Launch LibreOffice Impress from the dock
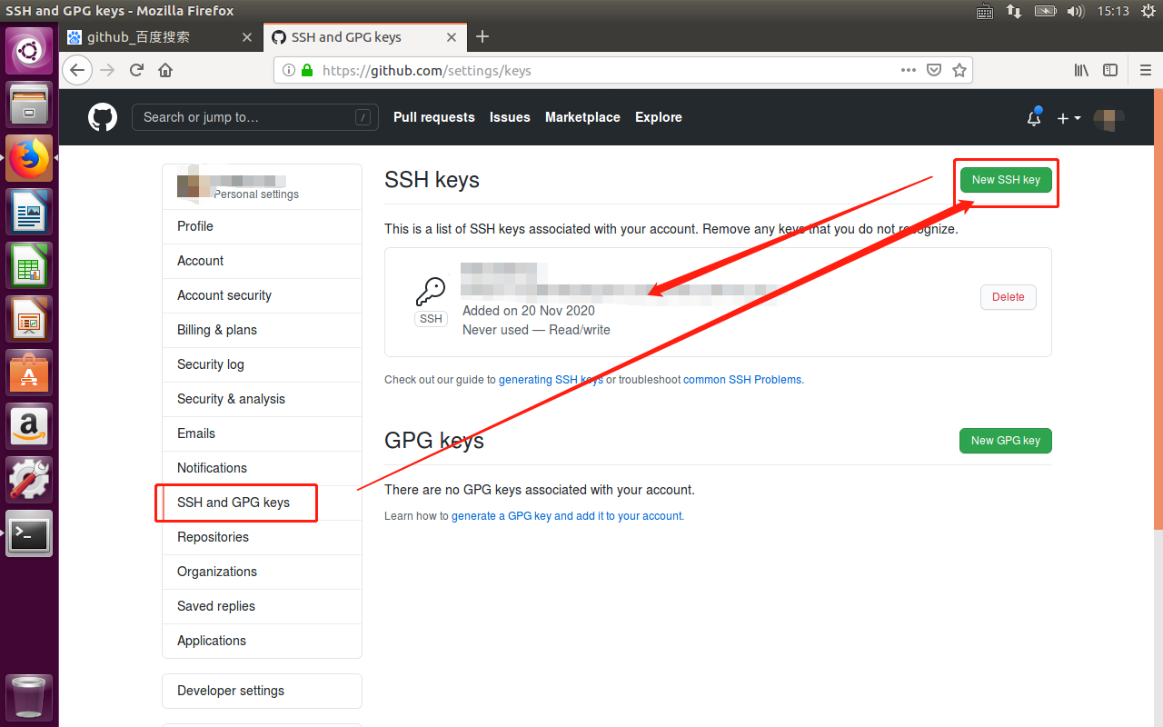This screenshot has height=727, width=1163. point(29,319)
